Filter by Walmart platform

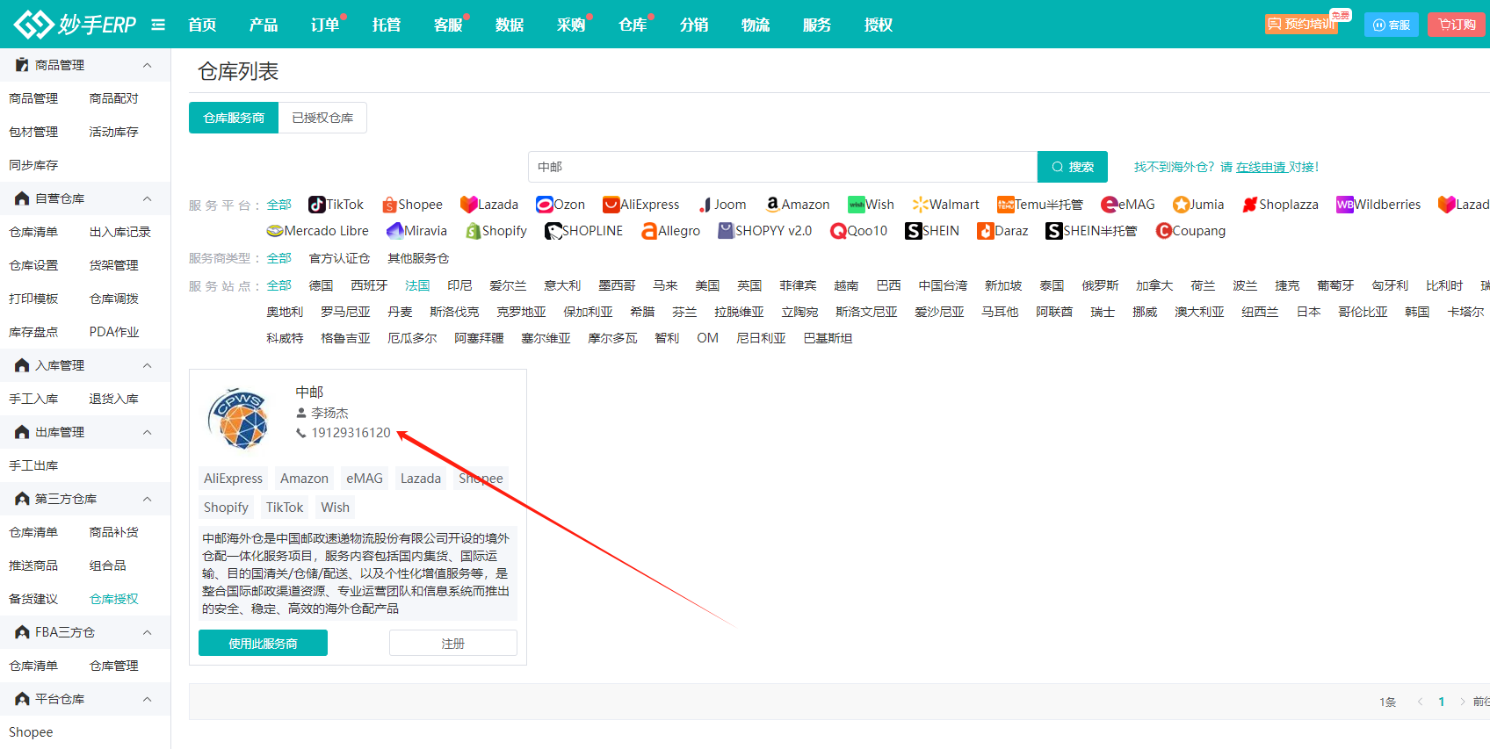point(945,205)
